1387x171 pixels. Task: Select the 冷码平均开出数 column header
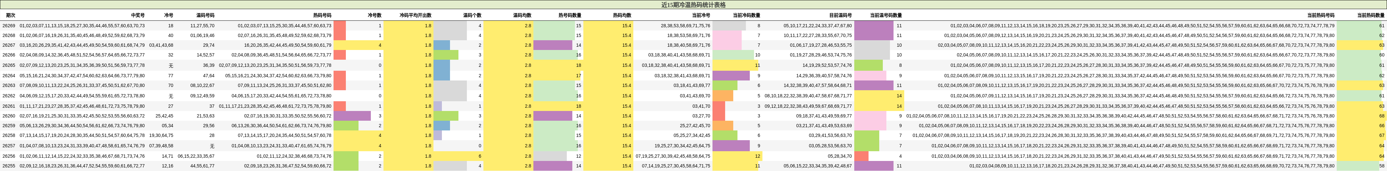(415, 16)
